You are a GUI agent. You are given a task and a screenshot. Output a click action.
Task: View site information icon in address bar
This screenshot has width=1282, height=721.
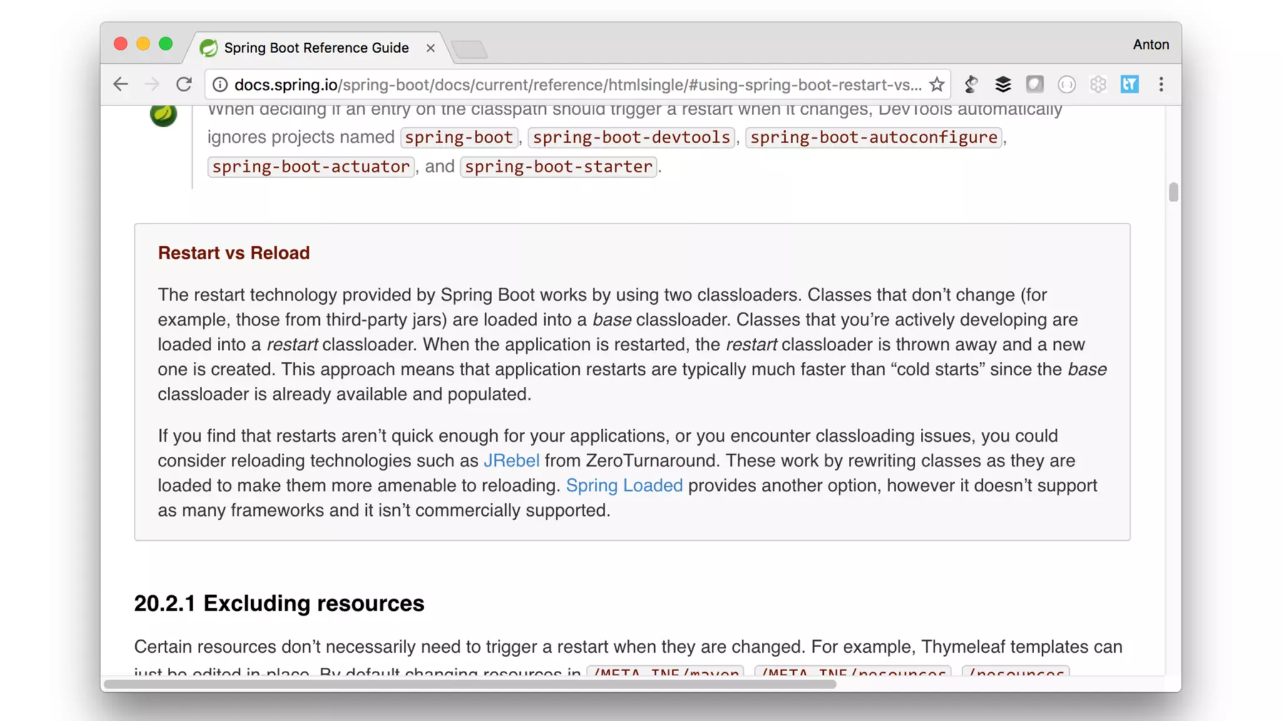[x=220, y=84]
